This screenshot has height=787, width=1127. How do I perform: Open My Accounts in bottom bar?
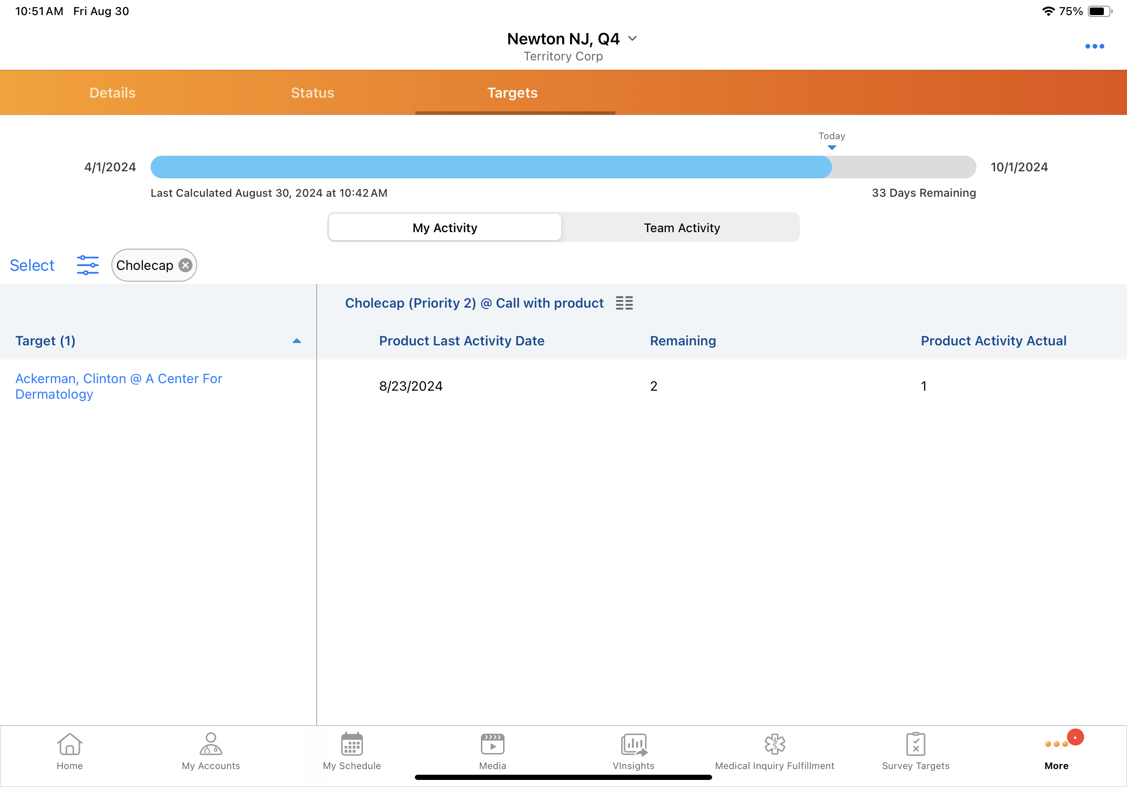[210, 750]
